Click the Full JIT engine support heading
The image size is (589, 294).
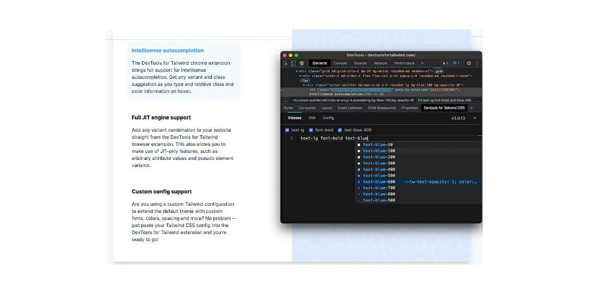click(161, 118)
